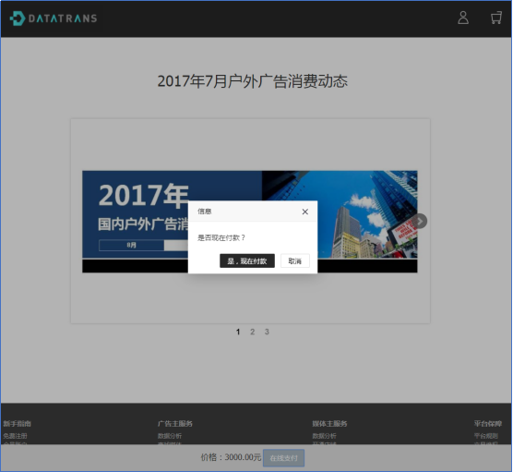This screenshot has height=472, width=513.
Task: Open 数据分析 under 广告主服务
Action: [x=170, y=436]
